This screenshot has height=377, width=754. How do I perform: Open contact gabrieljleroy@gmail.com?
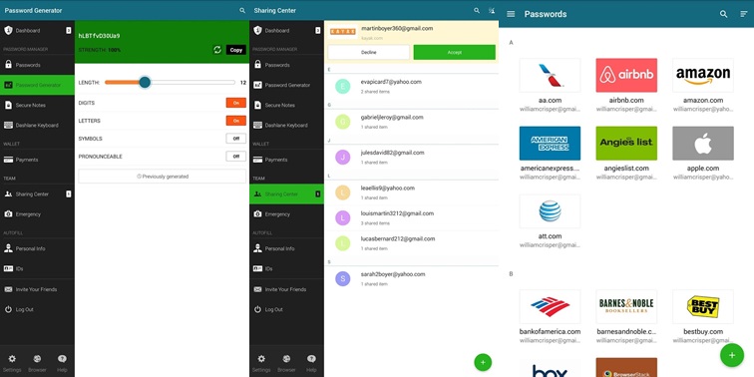pyautogui.click(x=412, y=122)
